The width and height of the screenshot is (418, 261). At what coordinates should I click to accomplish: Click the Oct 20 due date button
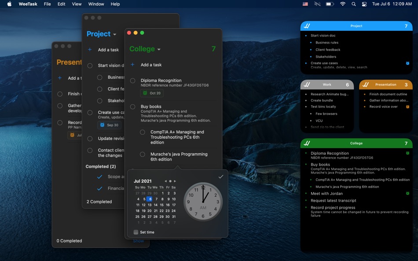tap(152, 93)
